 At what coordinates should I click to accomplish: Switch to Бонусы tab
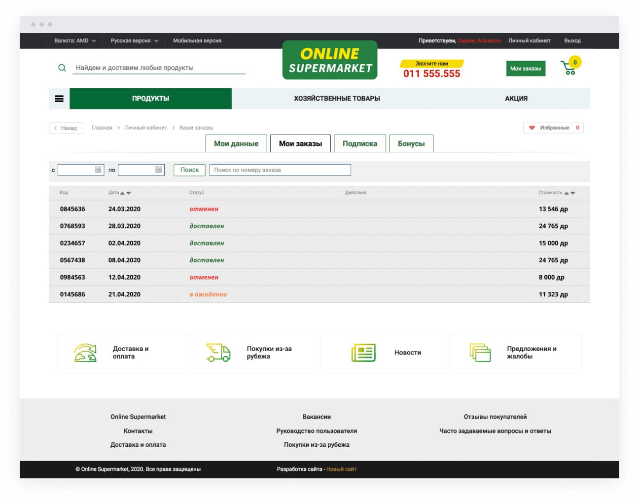point(411,143)
